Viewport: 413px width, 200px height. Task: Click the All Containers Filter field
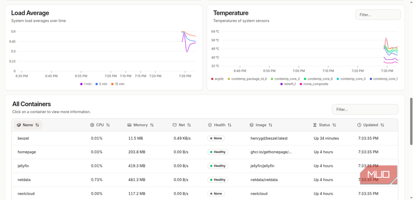click(365, 109)
